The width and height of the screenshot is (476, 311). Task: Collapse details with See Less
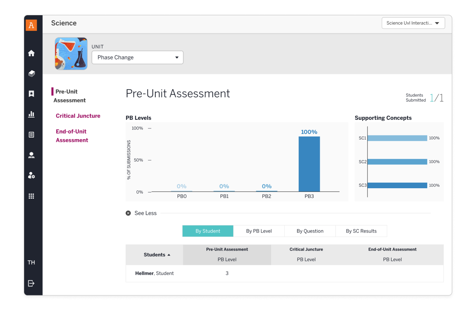point(141,213)
